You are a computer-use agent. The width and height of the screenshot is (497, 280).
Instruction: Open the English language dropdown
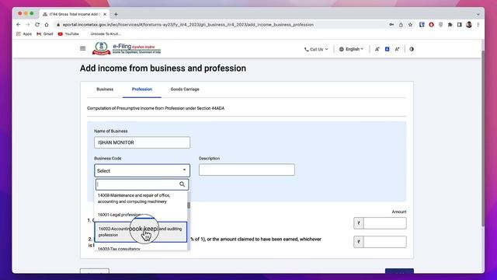[x=351, y=49]
